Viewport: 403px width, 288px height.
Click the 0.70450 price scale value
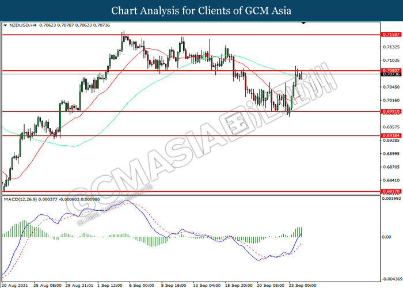[391, 87]
